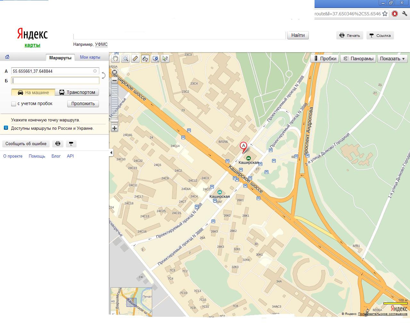This screenshot has height=328, width=410.
Task: Collapse the left sidebar panel arrow
Action: [x=111, y=152]
